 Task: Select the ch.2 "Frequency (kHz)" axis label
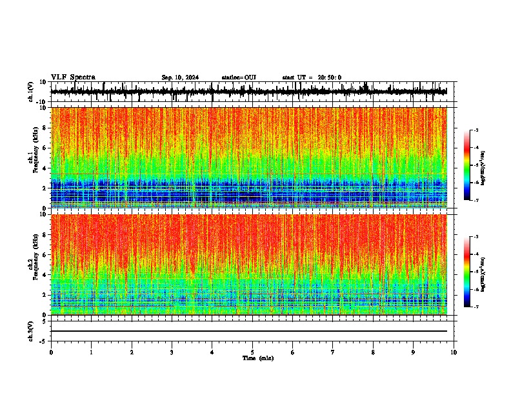click(x=35, y=257)
